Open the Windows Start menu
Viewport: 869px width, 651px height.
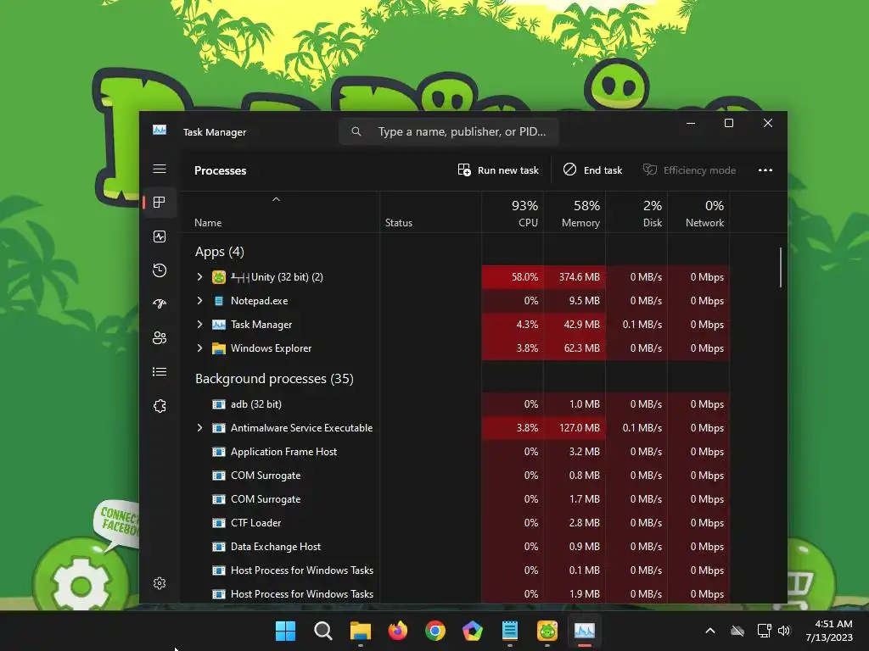point(286,631)
